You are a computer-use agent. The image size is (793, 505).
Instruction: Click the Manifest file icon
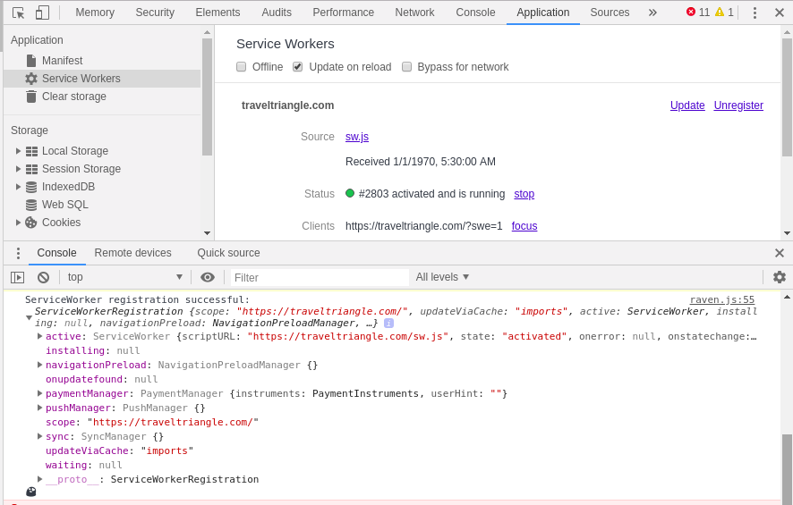coord(31,61)
